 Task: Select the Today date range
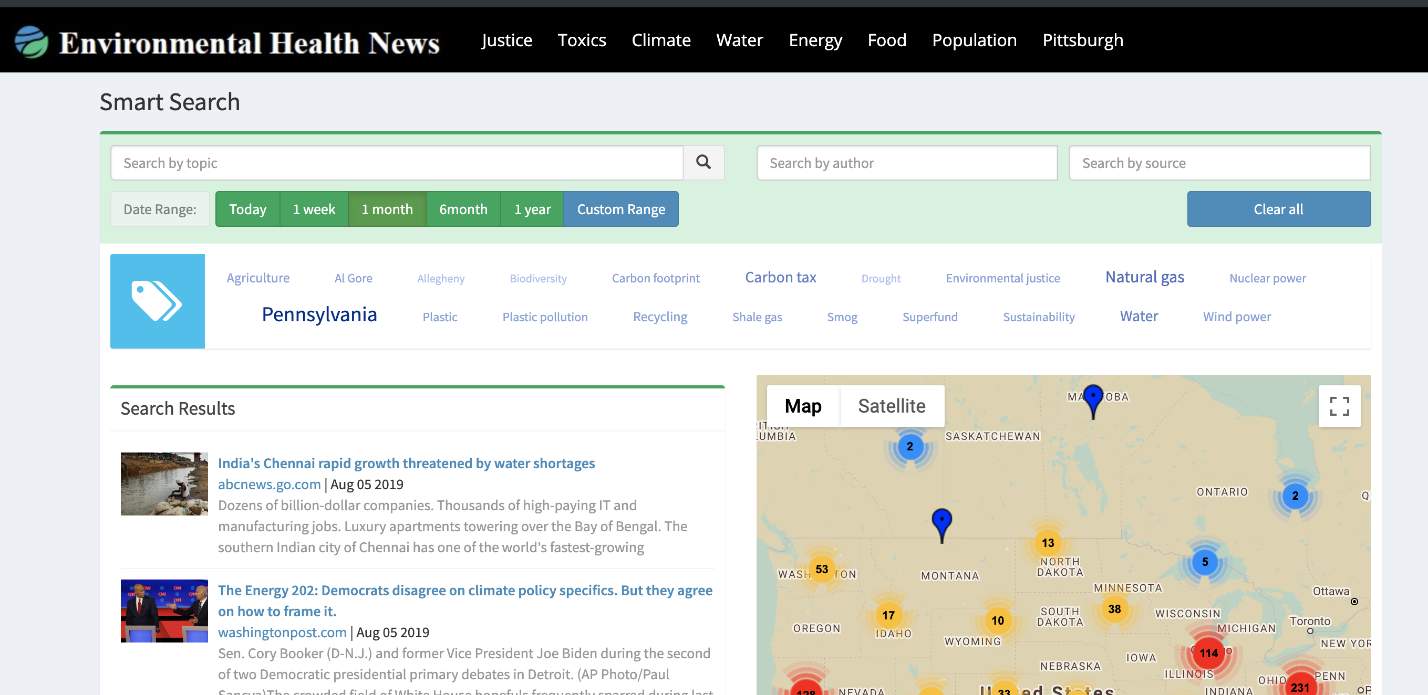click(x=248, y=209)
